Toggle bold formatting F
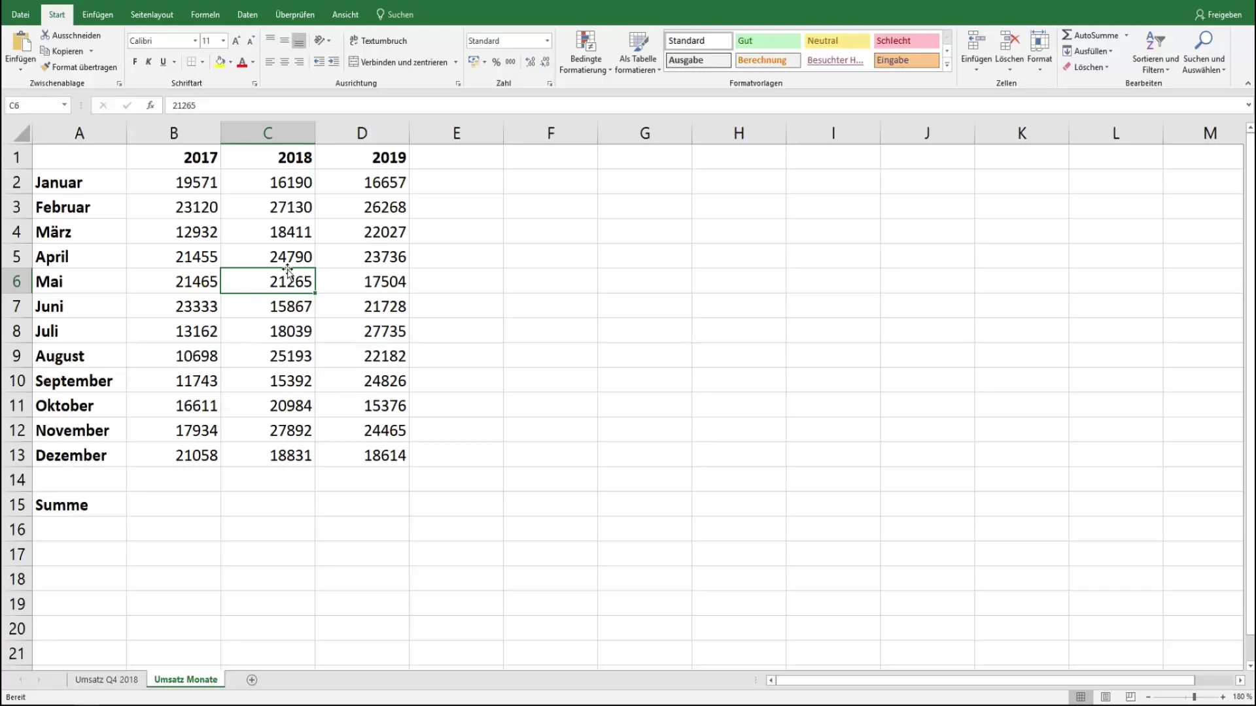Image resolution: width=1256 pixels, height=706 pixels. [x=135, y=62]
